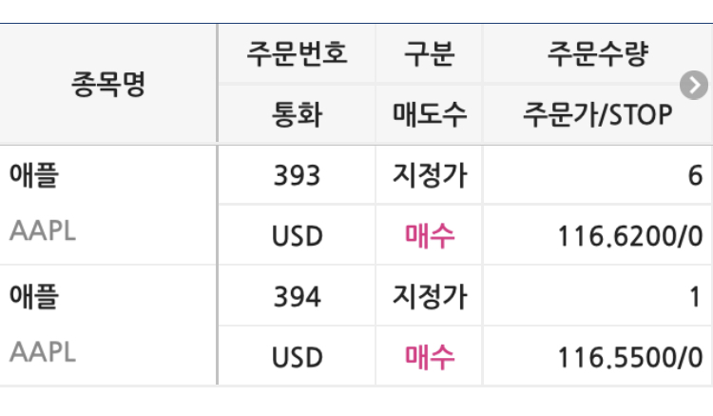This screenshot has height=416, width=713.
Task: Open the 애플 stock in order 393
Action: [33, 175]
